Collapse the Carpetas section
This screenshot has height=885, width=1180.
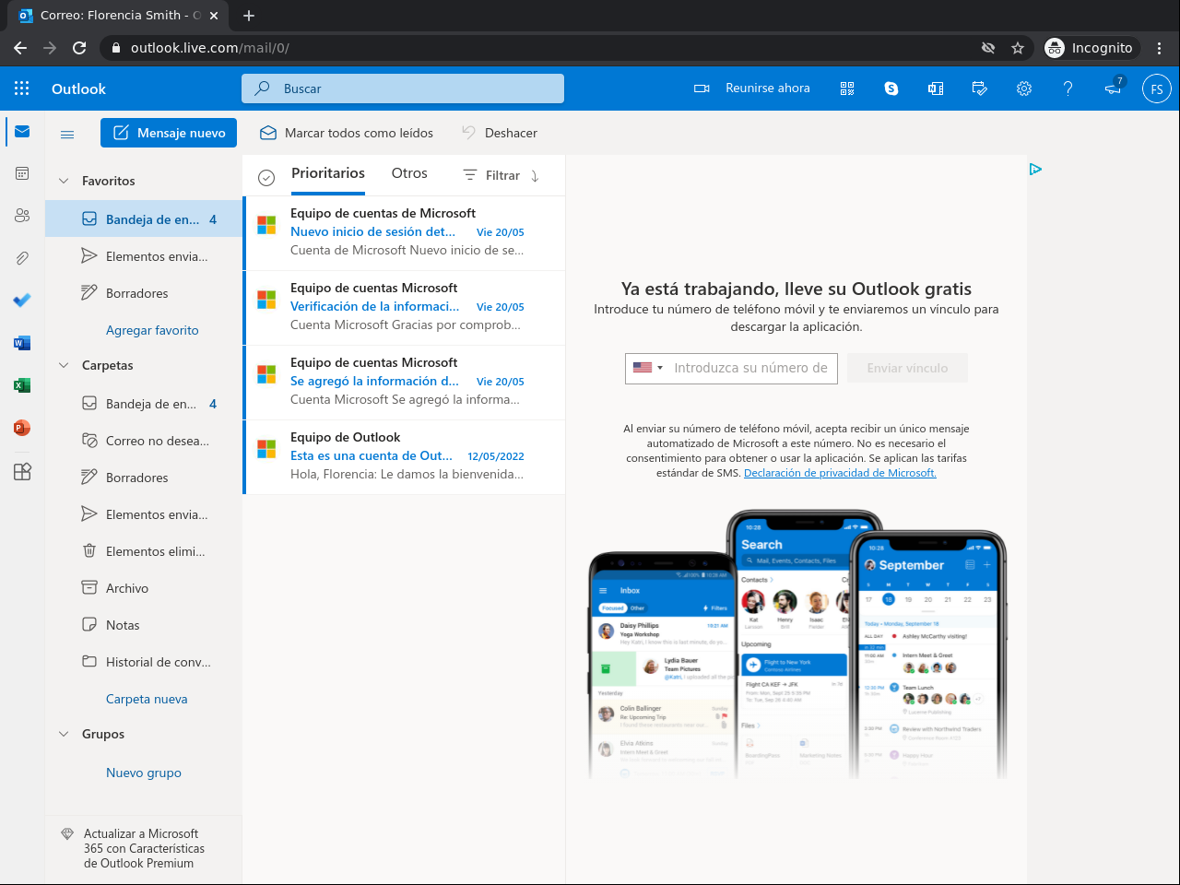(x=64, y=365)
